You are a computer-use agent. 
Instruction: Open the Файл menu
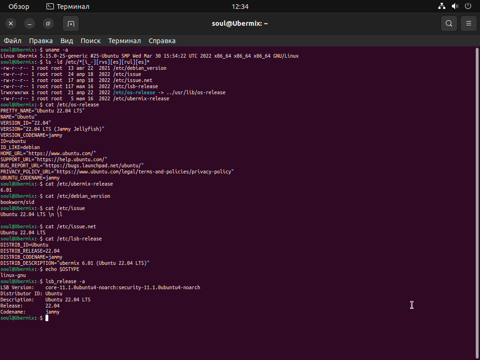pos(13,41)
